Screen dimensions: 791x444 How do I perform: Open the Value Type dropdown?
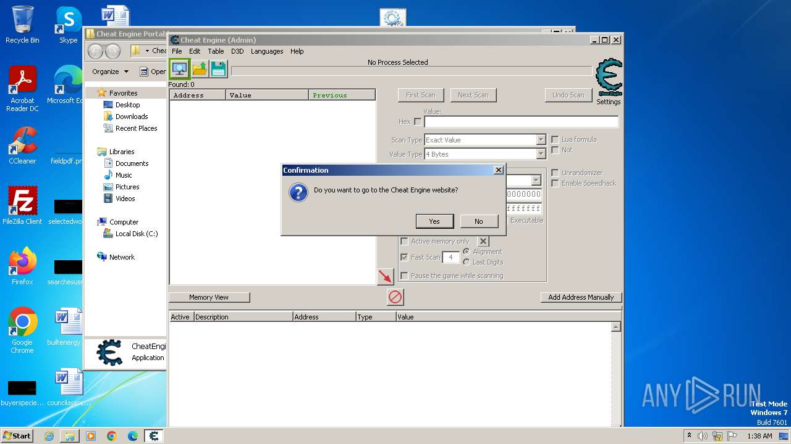point(541,154)
